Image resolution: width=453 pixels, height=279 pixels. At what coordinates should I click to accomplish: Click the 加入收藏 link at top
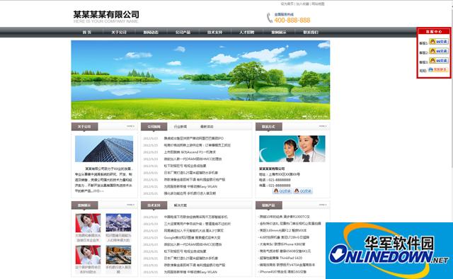coord(302,4)
